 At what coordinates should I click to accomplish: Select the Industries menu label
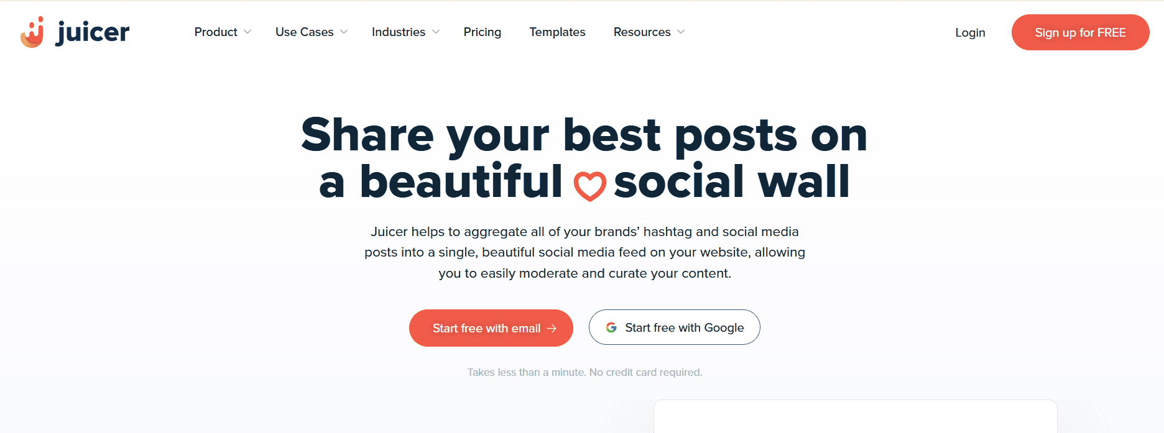pos(399,32)
